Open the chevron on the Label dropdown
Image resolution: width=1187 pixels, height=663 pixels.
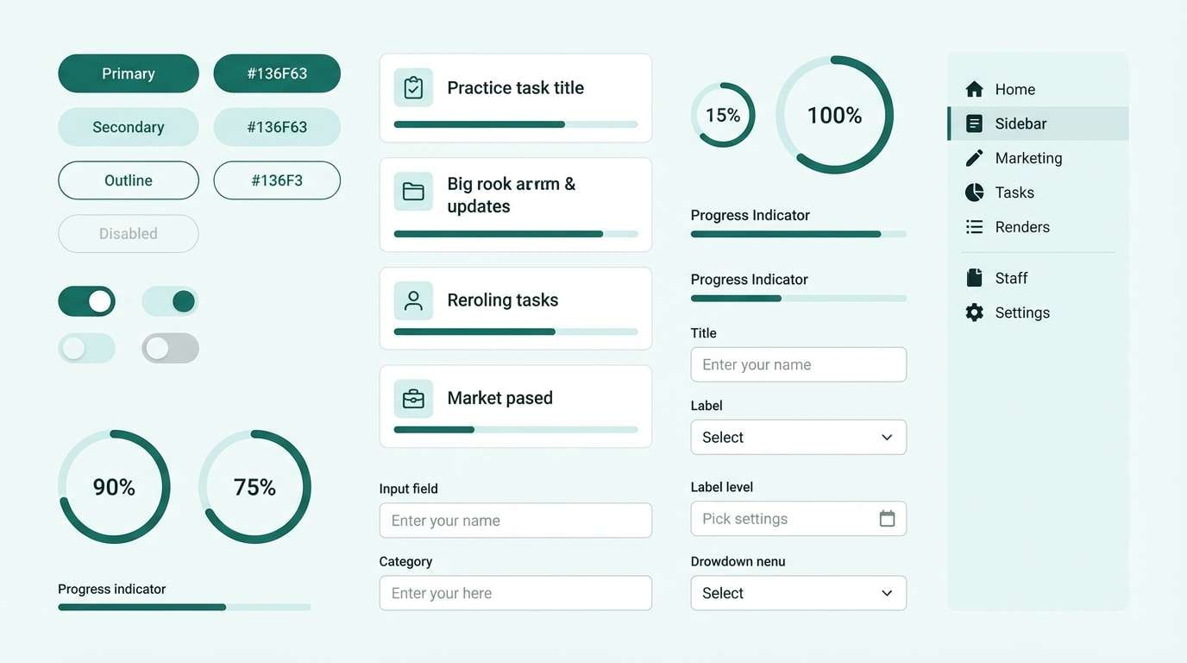pyautogui.click(x=886, y=437)
